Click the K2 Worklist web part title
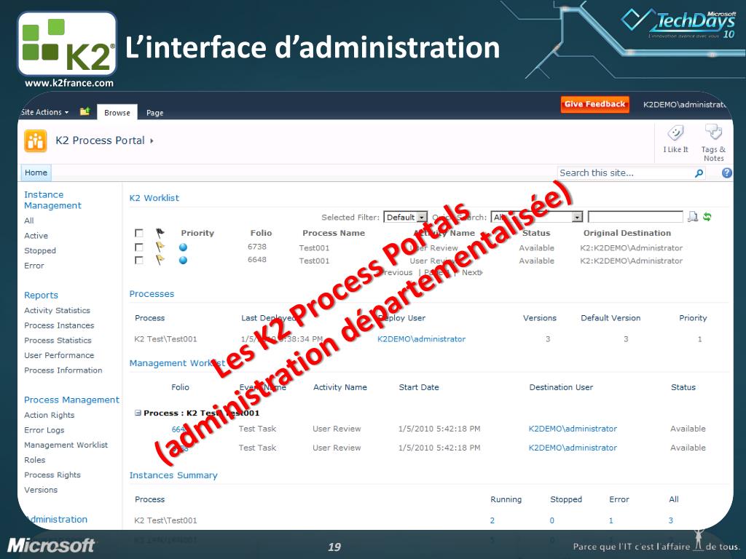This screenshot has width=746, height=559. point(154,198)
